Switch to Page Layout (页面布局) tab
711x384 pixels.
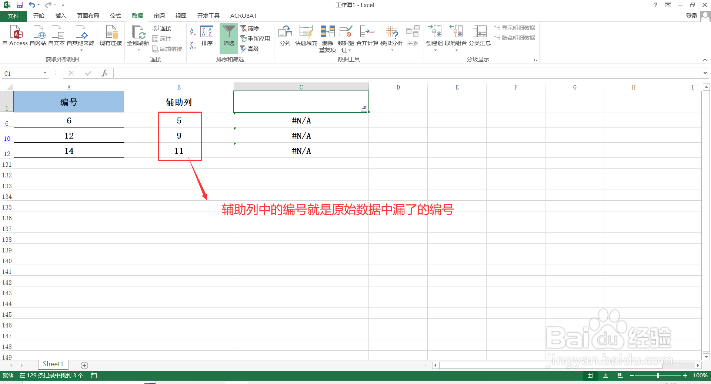click(x=88, y=16)
